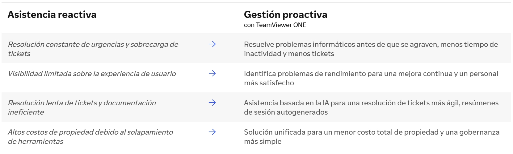Click the word 'ineficiente' in third row
Image resolution: width=513 pixels, height=154 pixels.
click(x=26, y=112)
